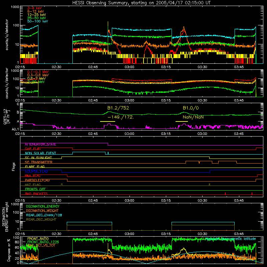Click the '0.8-7 MeV' legend entry
Screen dimensions: 267x267
pos(36,78)
